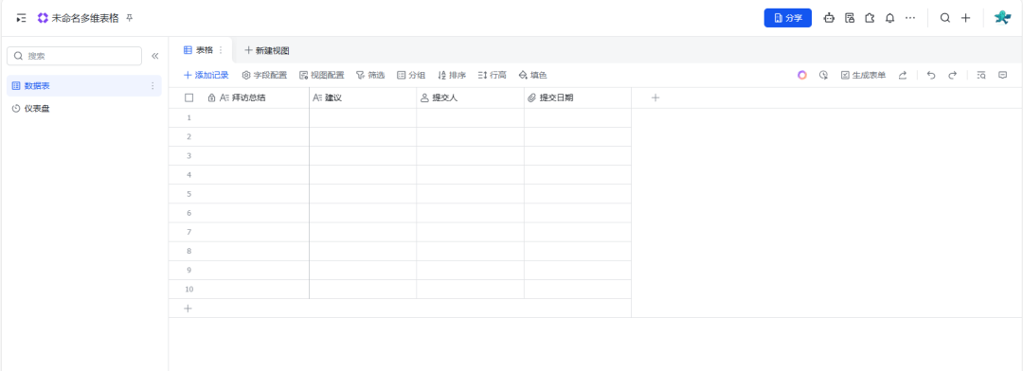This screenshot has height=371, width=1023.
Task: Click the sidebar 搜索 input field
Action: (75, 56)
